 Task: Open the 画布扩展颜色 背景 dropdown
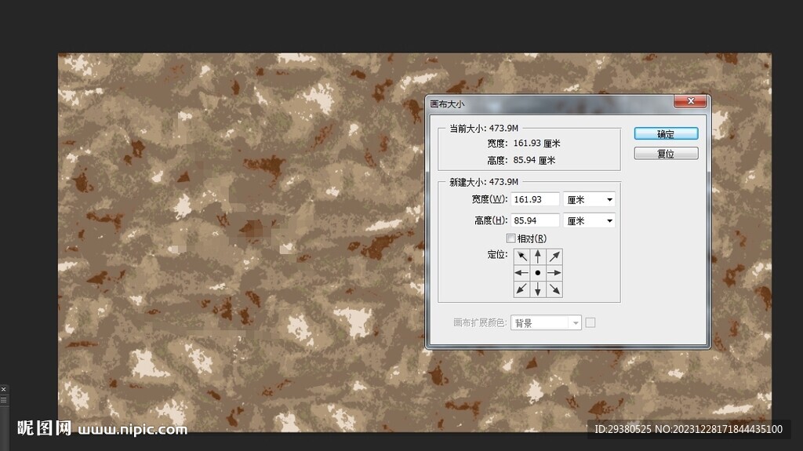[x=546, y=323]
